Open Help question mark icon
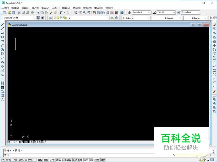This screenshot has height=162, width=217. (x=122, y=13)
